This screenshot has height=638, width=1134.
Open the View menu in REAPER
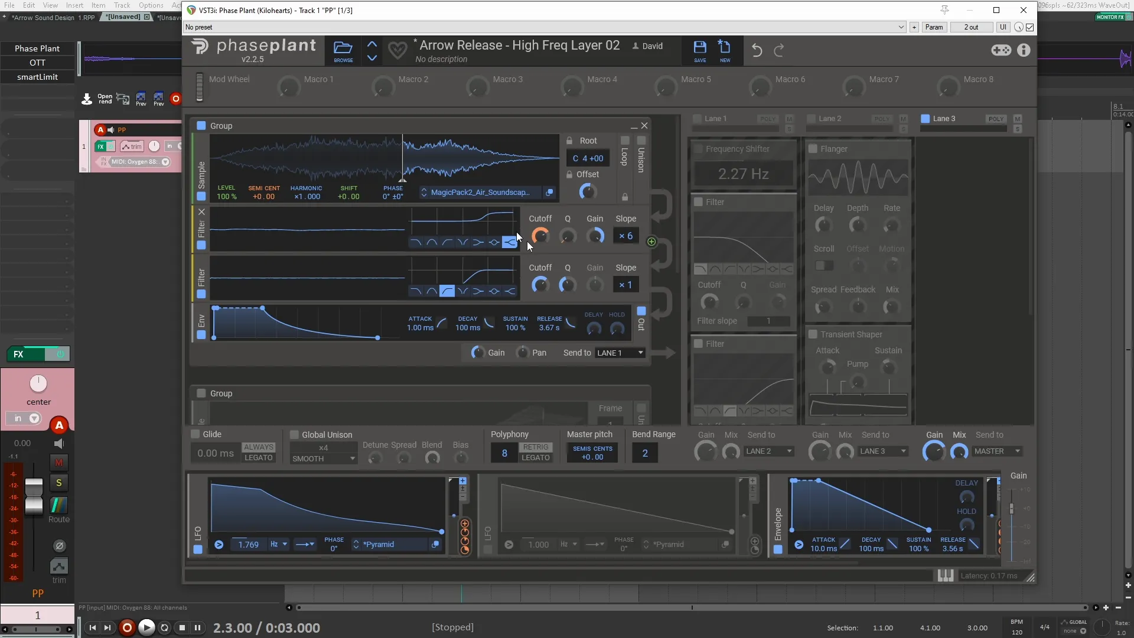(50, 5)
